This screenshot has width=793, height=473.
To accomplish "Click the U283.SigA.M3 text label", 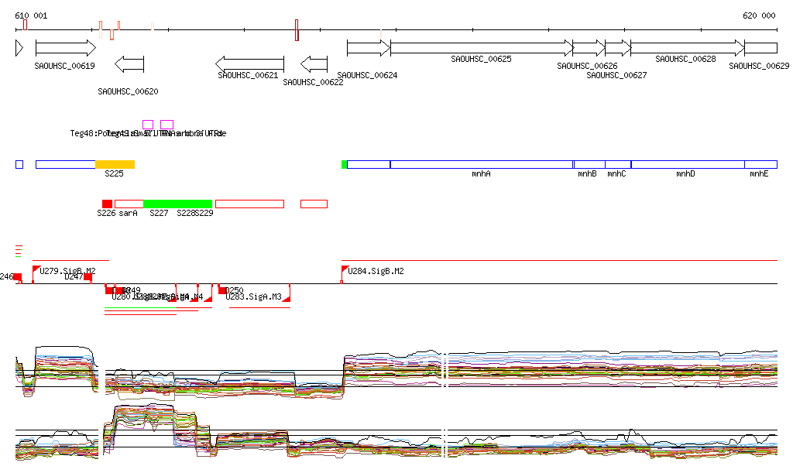I will coord(253,296).
